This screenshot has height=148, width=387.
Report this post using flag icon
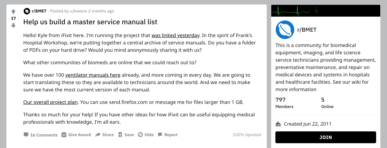[168, 135]
